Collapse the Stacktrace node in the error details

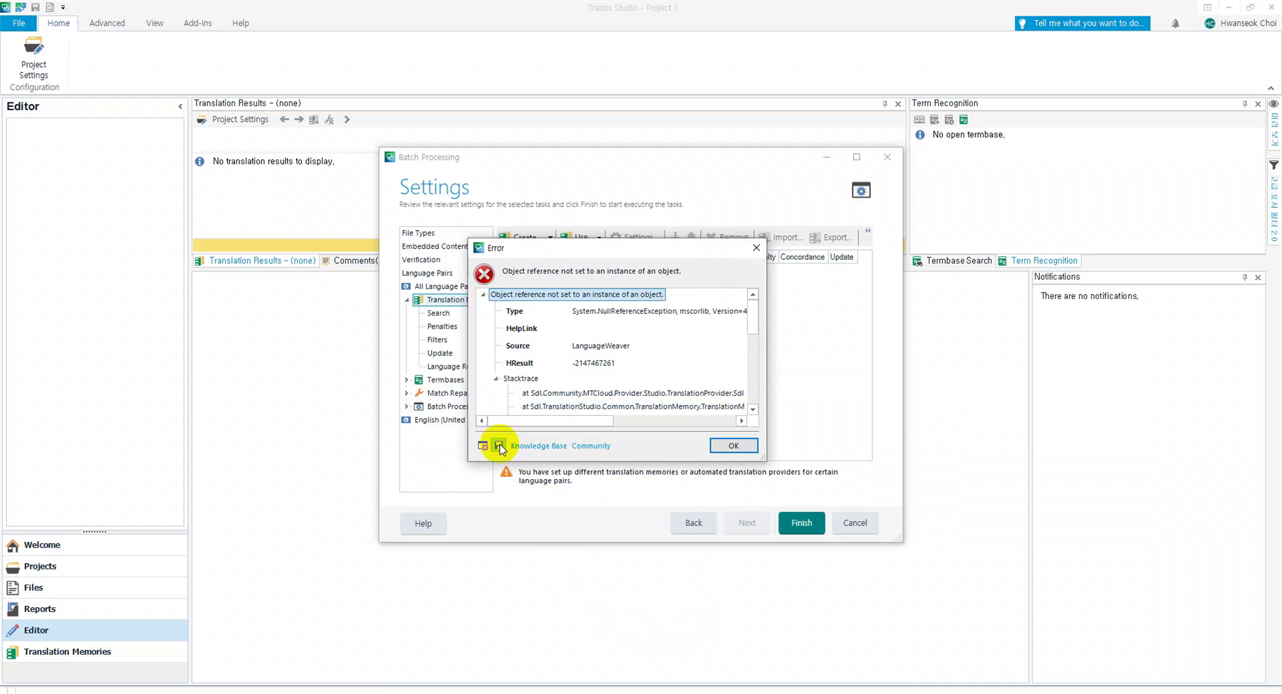click(x=494, y=378)
